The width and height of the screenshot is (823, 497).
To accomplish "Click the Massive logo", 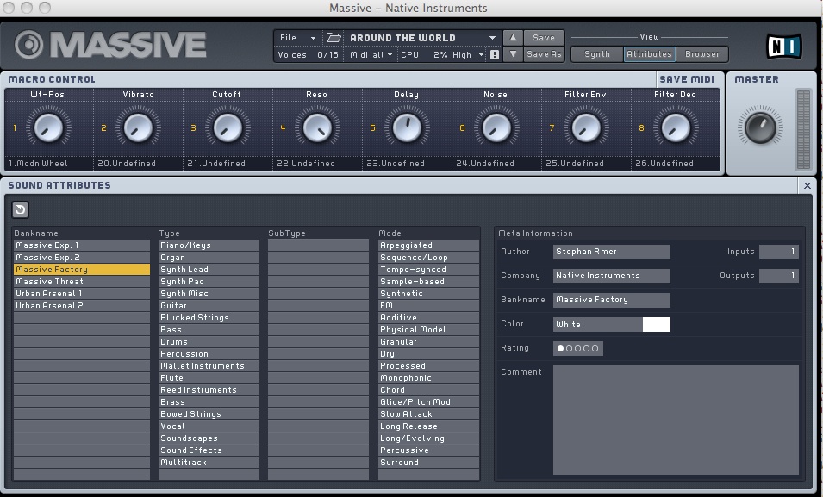I will click(110, 45).
